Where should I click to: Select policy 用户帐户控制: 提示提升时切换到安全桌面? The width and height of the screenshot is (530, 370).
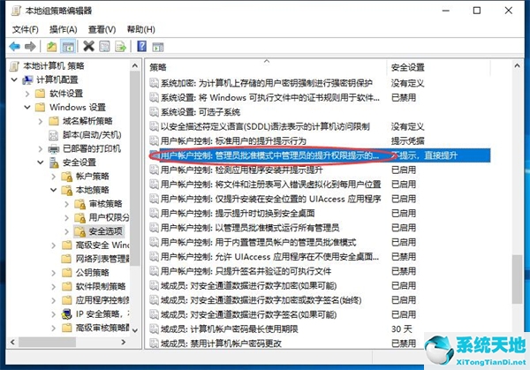(238, 213)
